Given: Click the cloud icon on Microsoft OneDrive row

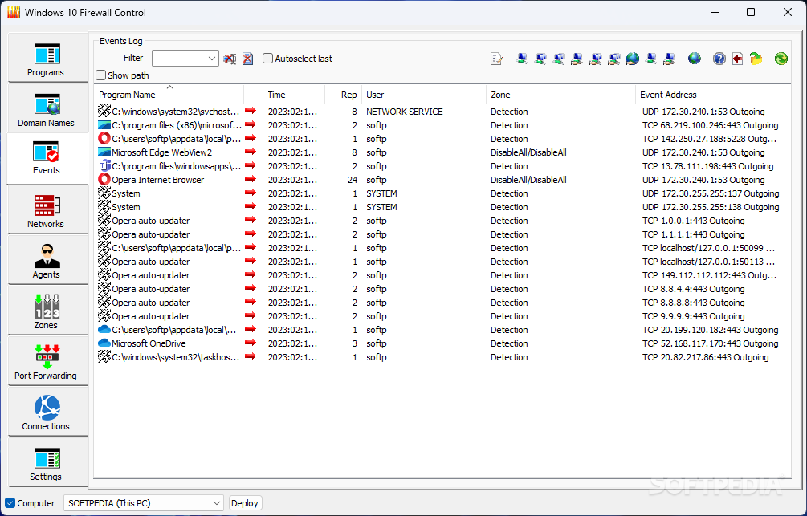Looking at the screenshot, I should click(104, 343).
